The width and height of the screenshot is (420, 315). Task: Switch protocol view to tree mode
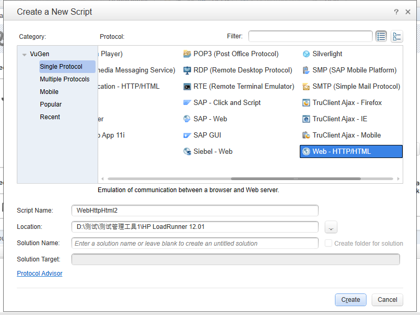point(397,36)
